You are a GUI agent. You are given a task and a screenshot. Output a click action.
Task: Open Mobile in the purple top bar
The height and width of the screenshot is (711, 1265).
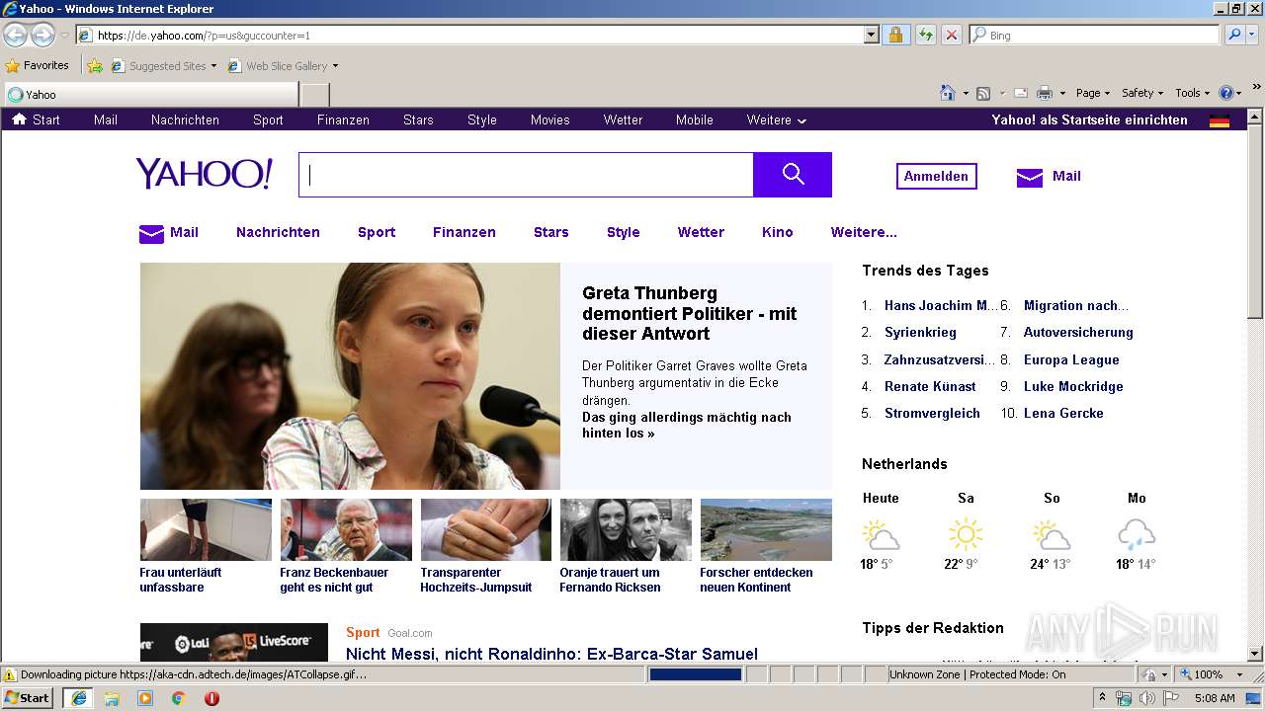click(x=694, y=120)
